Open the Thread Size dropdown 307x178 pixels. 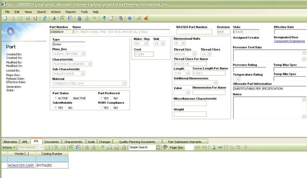(x=194, y=54)
